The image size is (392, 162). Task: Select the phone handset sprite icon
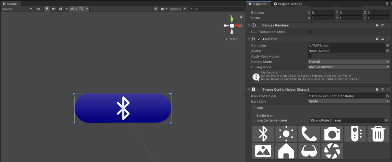point(309,134)
